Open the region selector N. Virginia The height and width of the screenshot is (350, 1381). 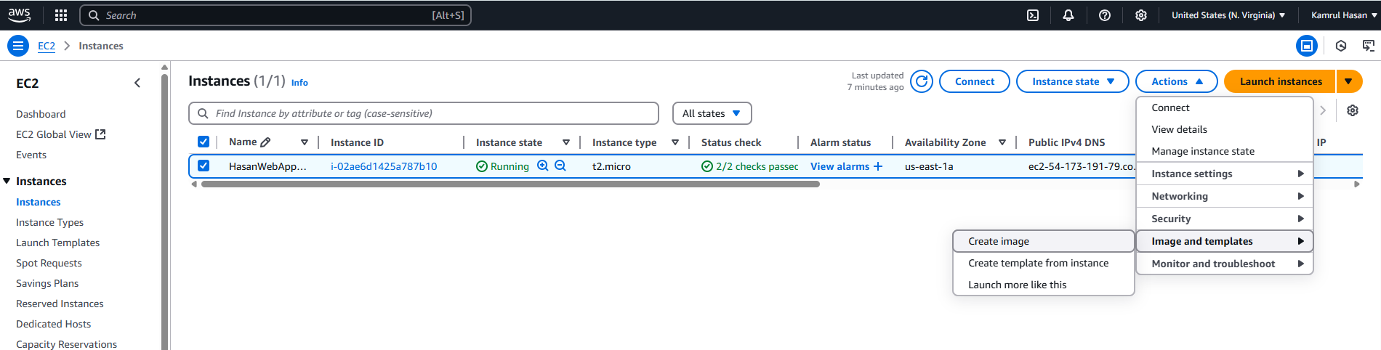pyautogui.click(x=1228, y=15)
